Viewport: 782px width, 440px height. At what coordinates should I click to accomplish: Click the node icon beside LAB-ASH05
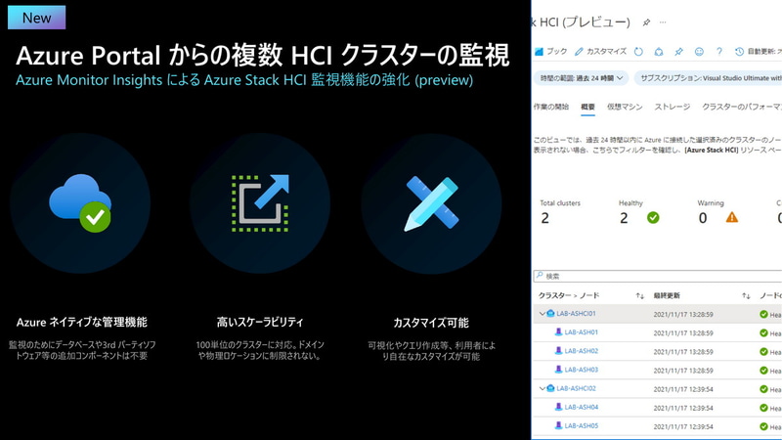558,426
